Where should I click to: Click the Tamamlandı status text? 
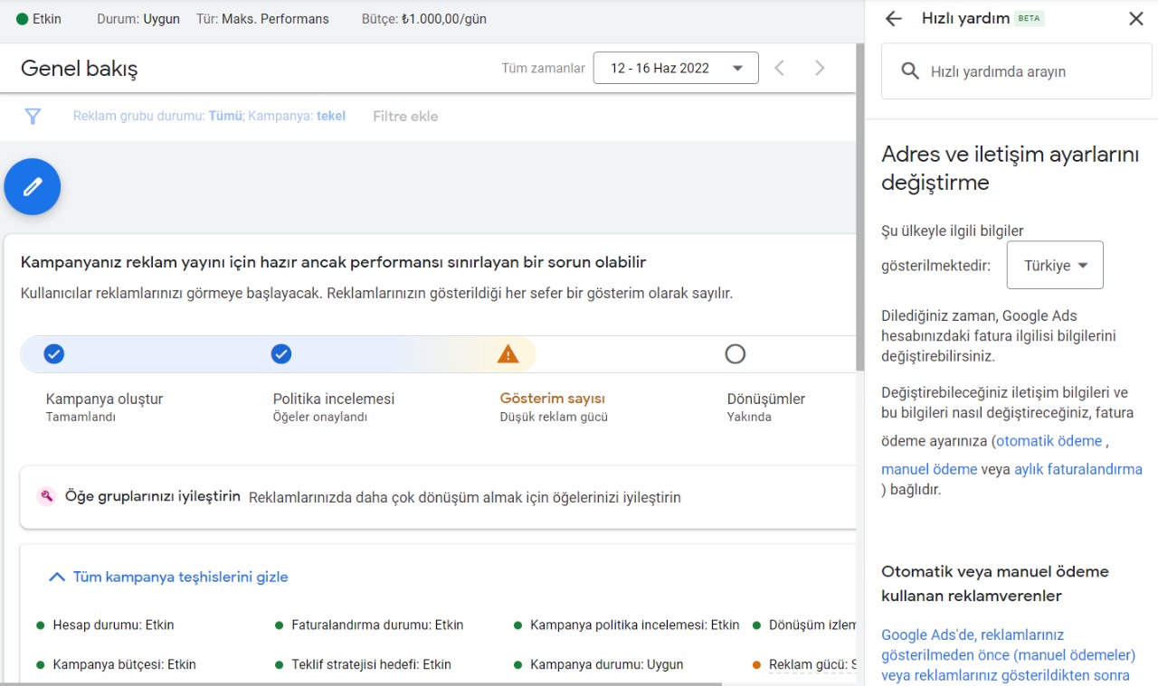(x=81, y=417)
